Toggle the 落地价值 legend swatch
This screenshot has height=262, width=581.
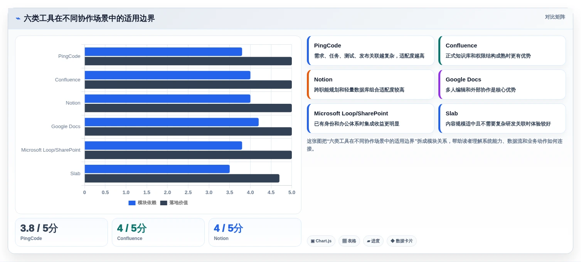(x=163, y=203)
